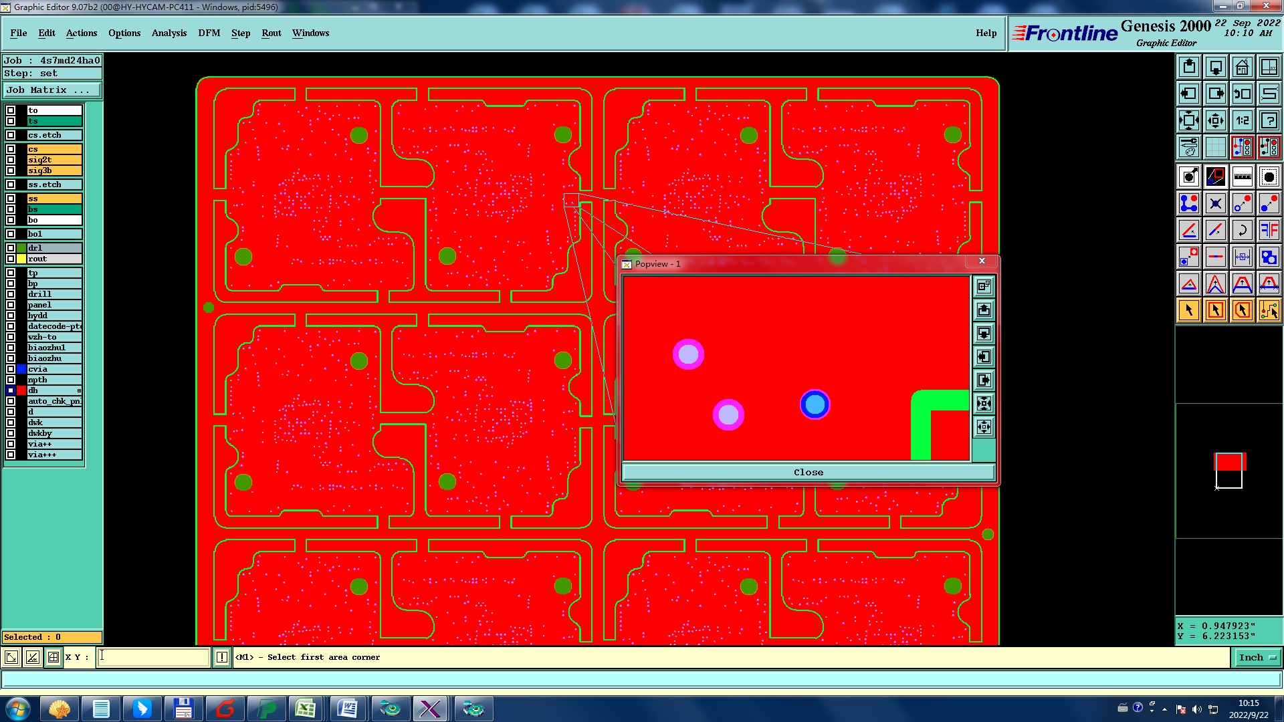Viewport: 1284px width, 722px height.
Task: Open the Analysis menu
Action: 169,33
